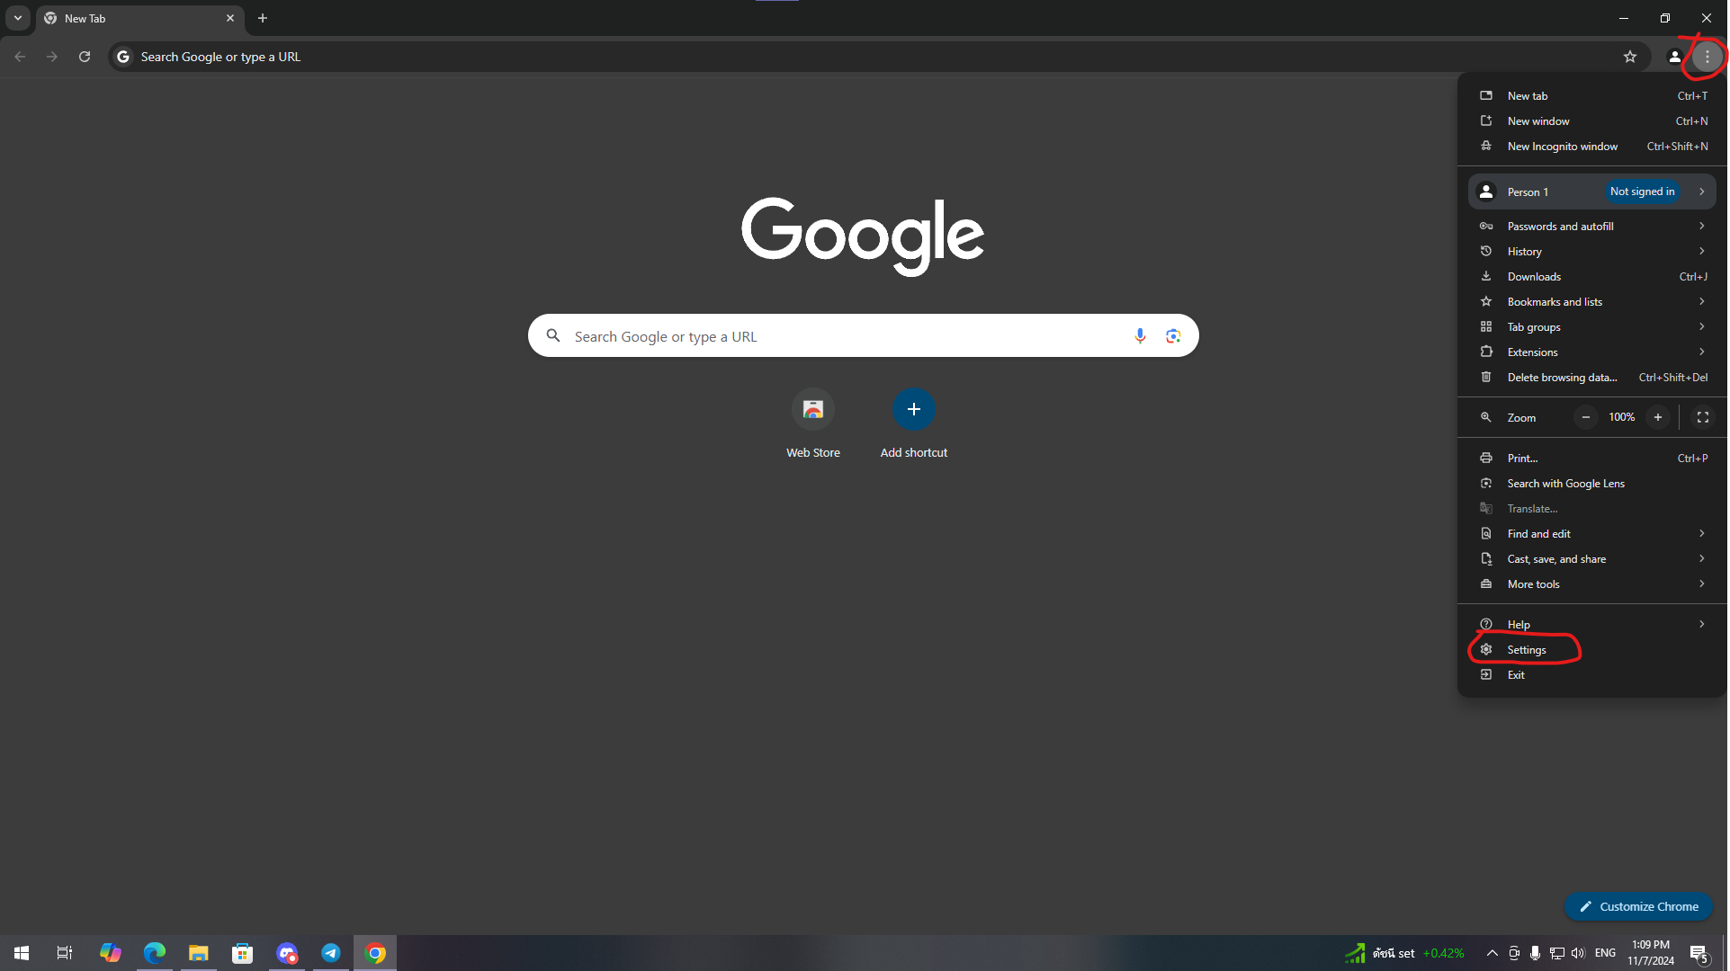The height and width of the screenshot is (971, 1730).
Task: Expand the Extensions submenu
Action: [x=1593, y=352]
